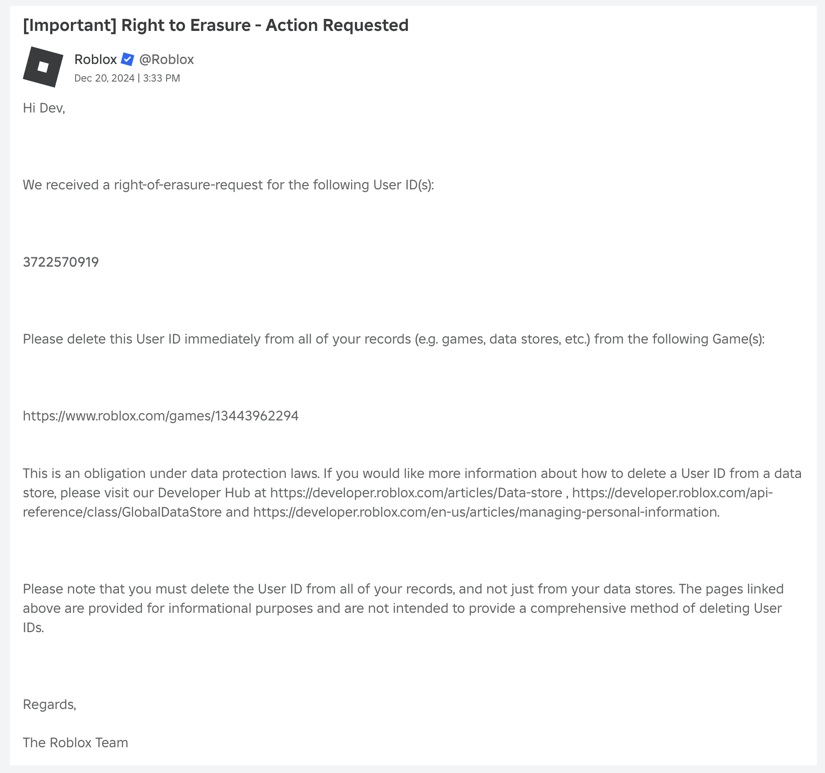Click the Dec 20, 2024 date
The image size is (825, 773).
tap(104, 78)
